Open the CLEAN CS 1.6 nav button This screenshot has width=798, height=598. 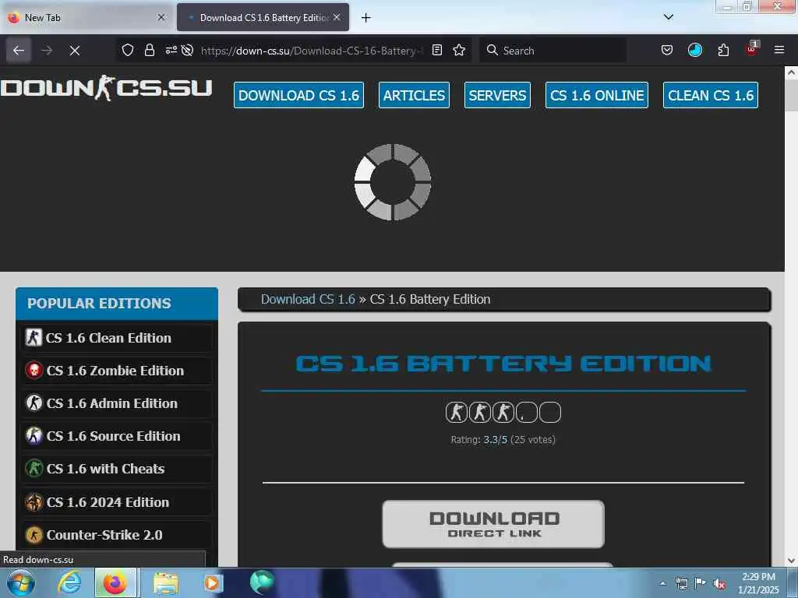711,95
